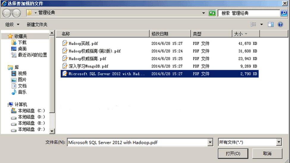Click the 2,790 KB size cell
290x163 pixels.
(x=249, y=74)
